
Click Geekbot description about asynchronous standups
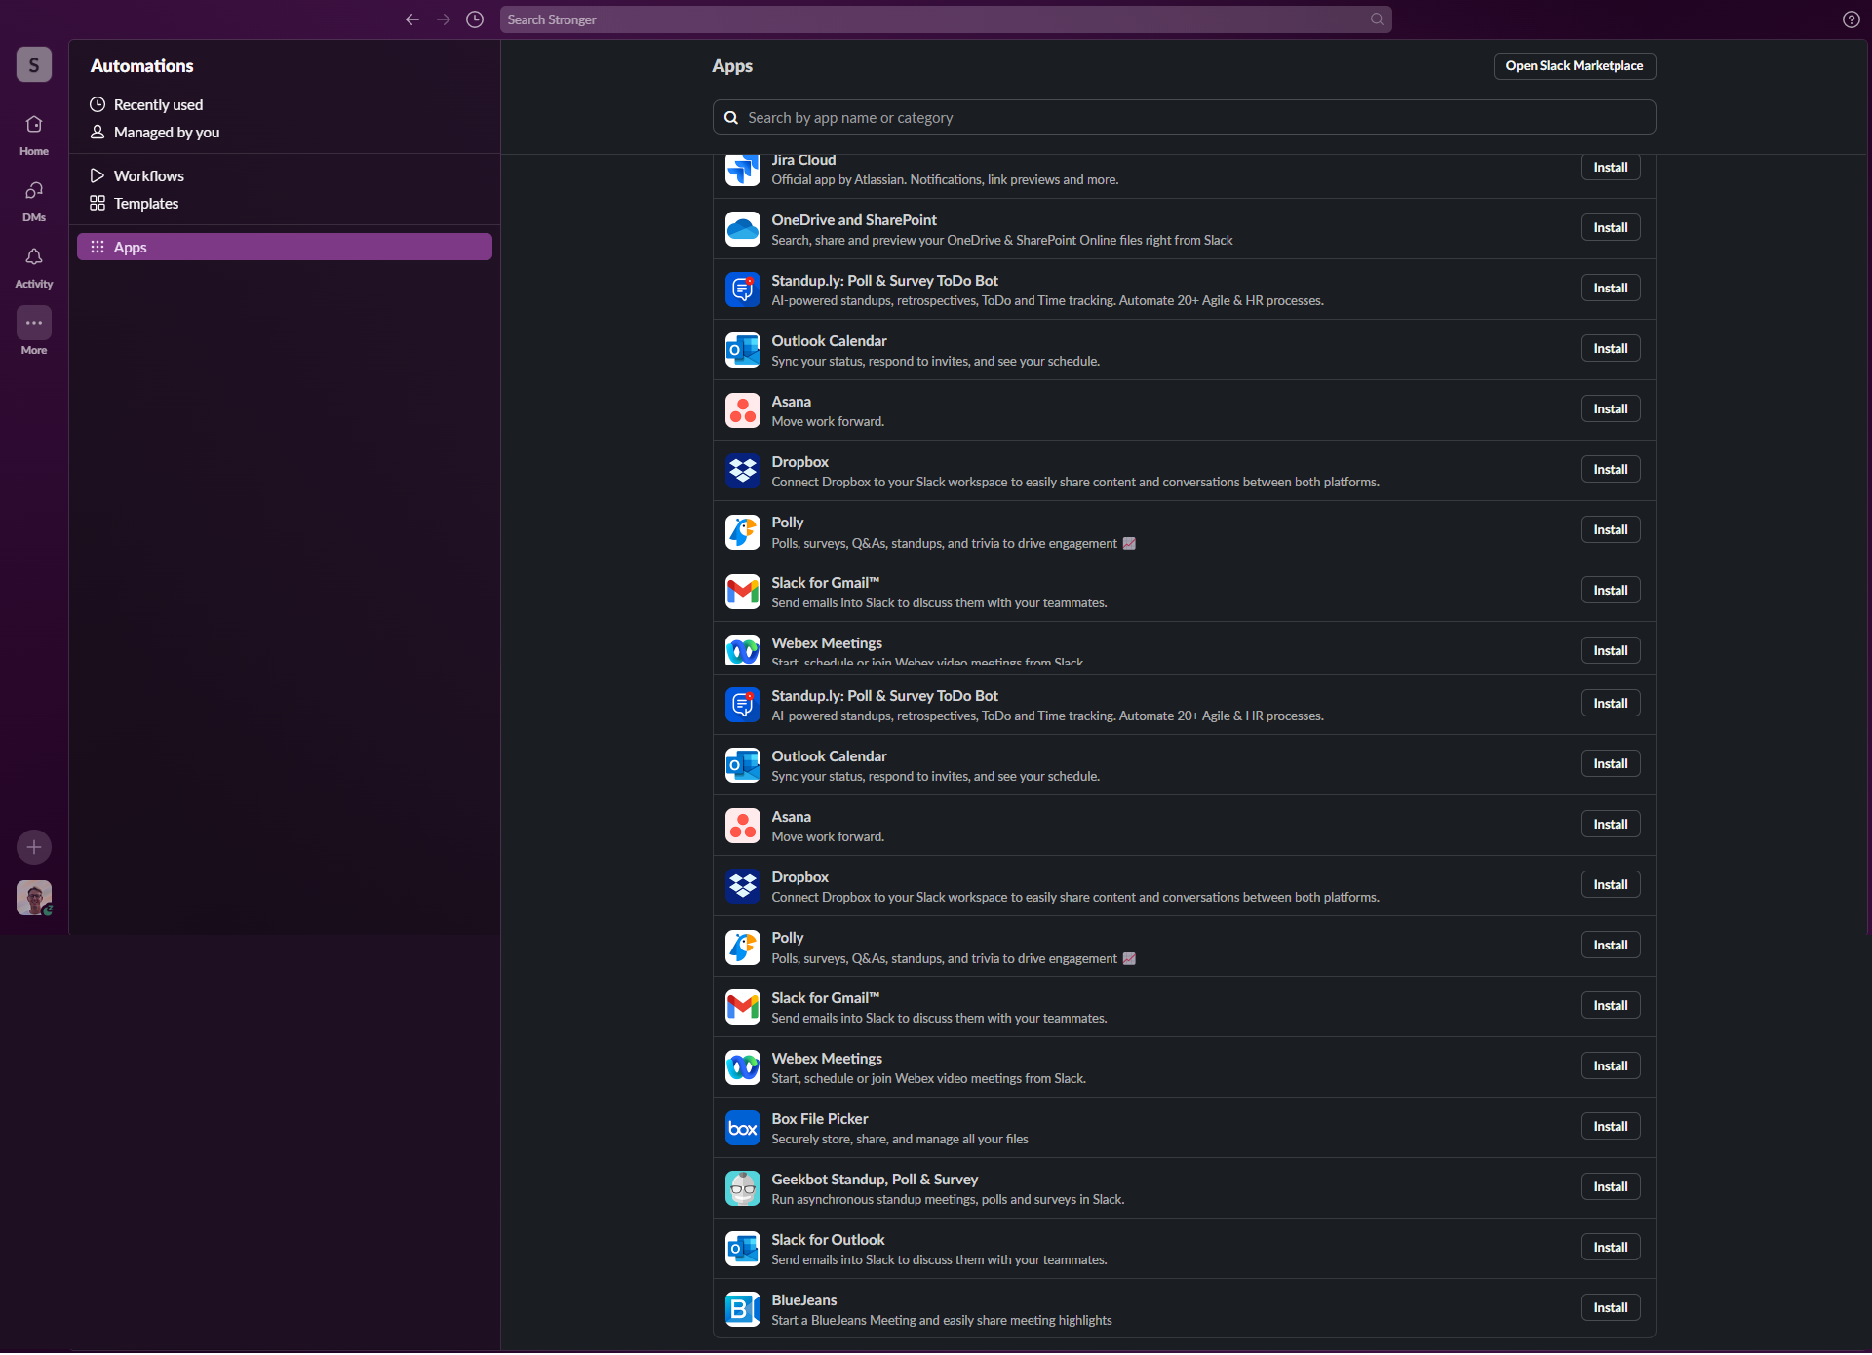(948, 1199)
